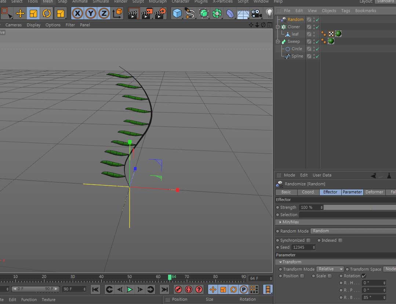396x304 pixels.
Task: Open the Transform Mode dropdown
Action: point(330,269)
